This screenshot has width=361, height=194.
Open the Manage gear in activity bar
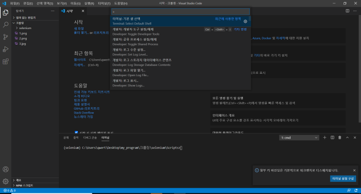tap(5, 181)
